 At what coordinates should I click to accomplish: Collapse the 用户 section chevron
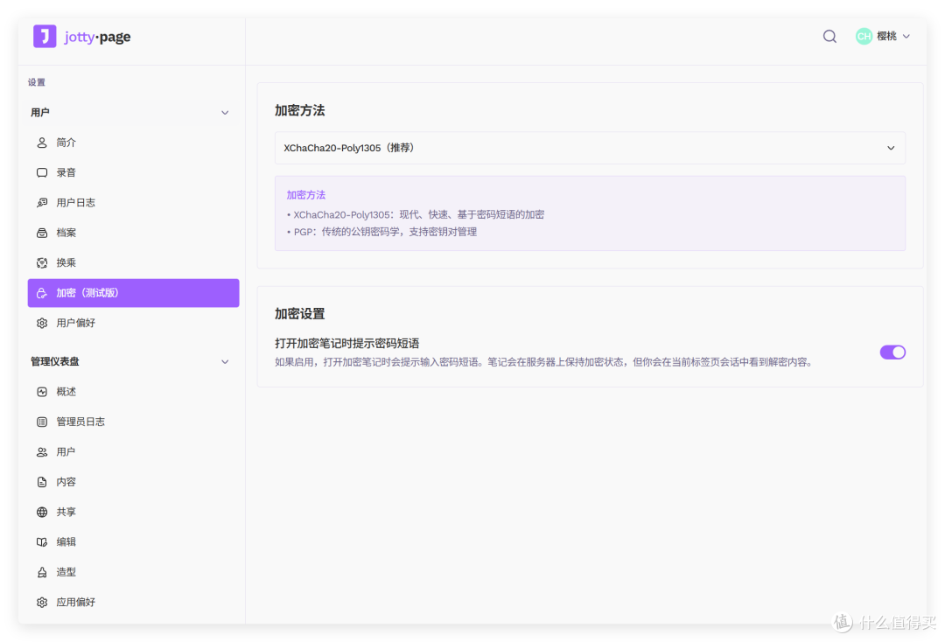tap(225, 113)
